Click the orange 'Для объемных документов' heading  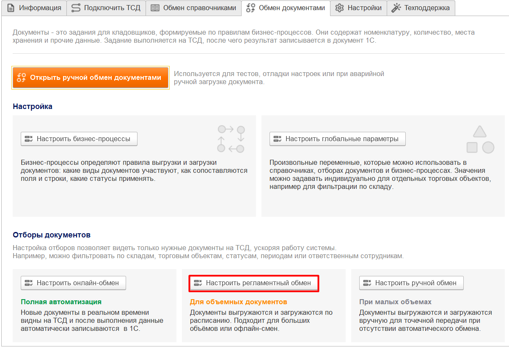point(239,302)
